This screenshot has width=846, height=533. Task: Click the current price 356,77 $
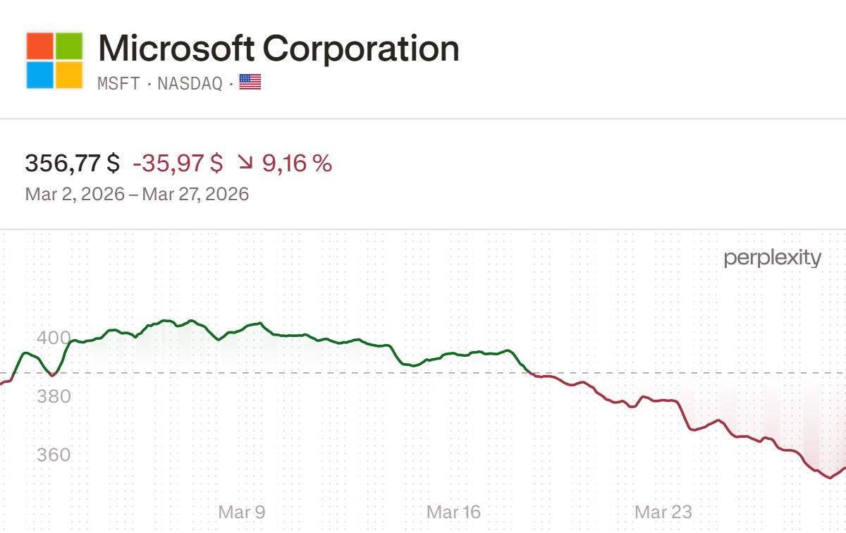pos(73,164)
